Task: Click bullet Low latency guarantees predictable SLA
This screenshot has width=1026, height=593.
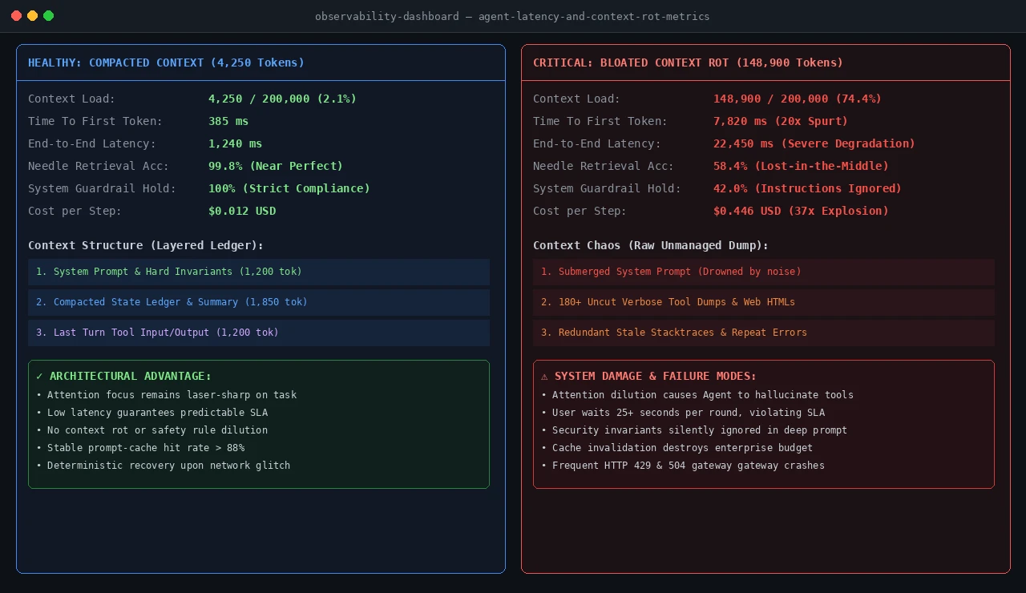Action: coord(152,413)
